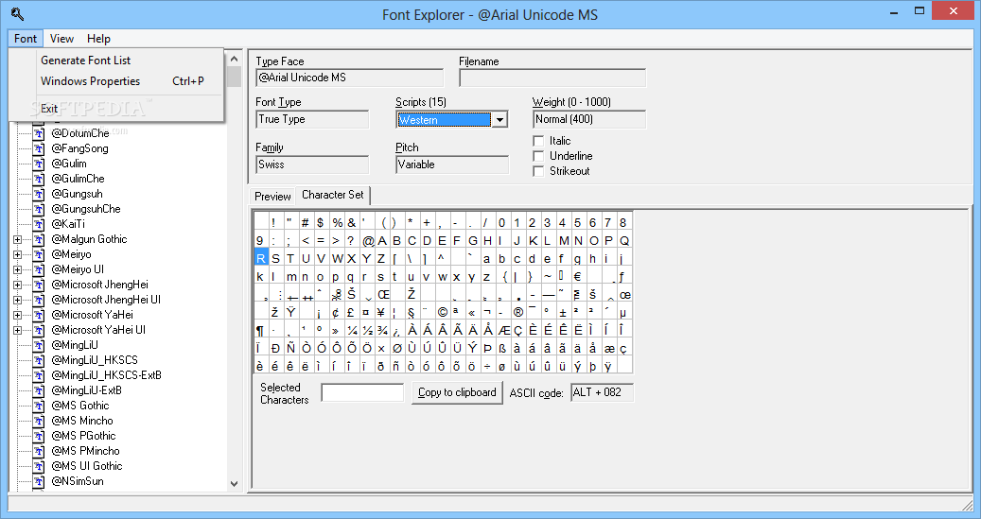Viewport: 981px width, 519px height.
Task: Open the View menu
Action: [61, 38]
